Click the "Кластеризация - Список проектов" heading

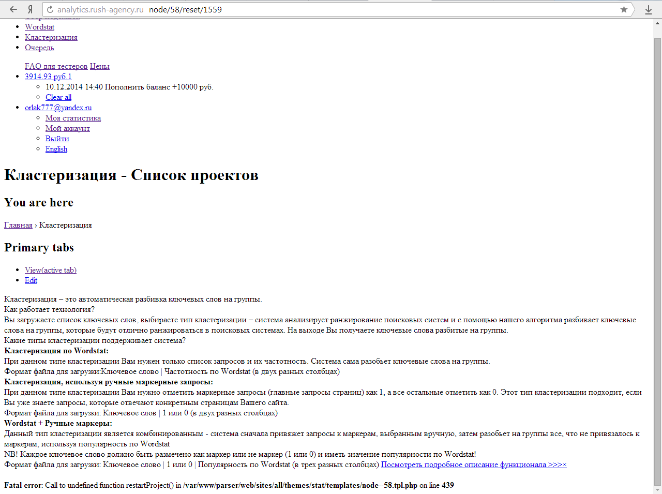coord(131,175)
